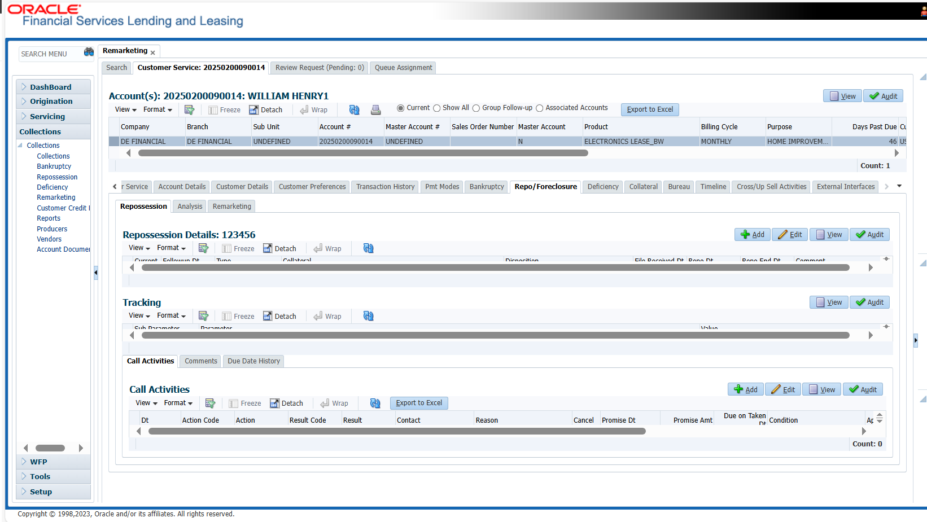Open the Bankruptcy link in the Collections menu
The image size is (927, 522).
54,166
